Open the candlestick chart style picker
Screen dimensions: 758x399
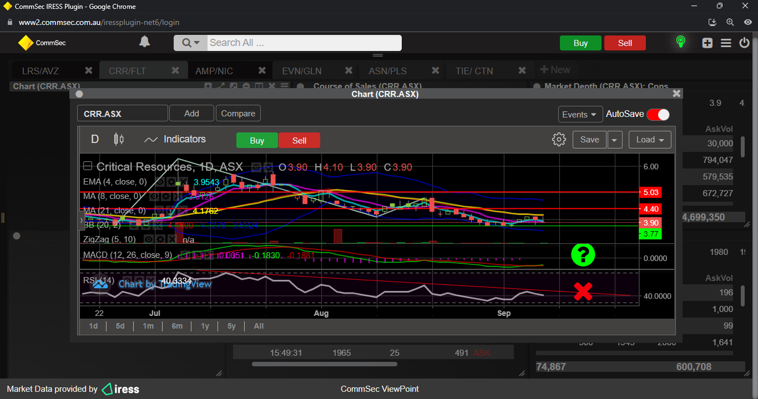click(118, 139)
